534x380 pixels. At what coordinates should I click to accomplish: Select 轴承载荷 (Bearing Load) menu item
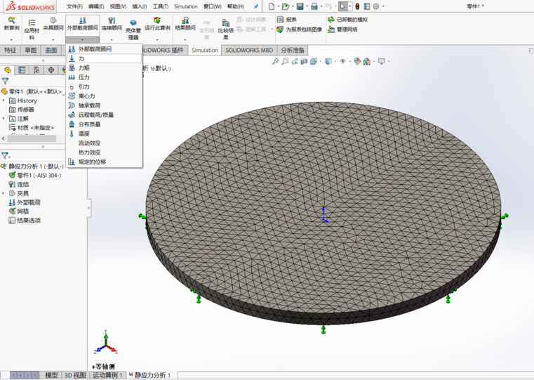point(105,105)
